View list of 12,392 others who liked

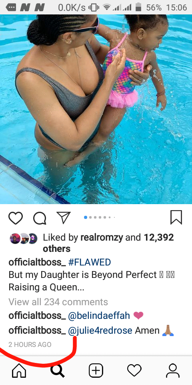click(108, 243)
